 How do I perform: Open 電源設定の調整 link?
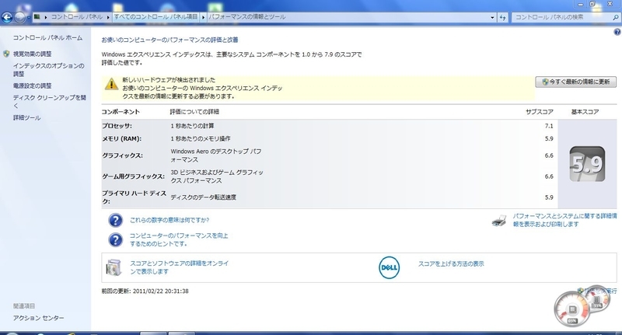(33, 85)
